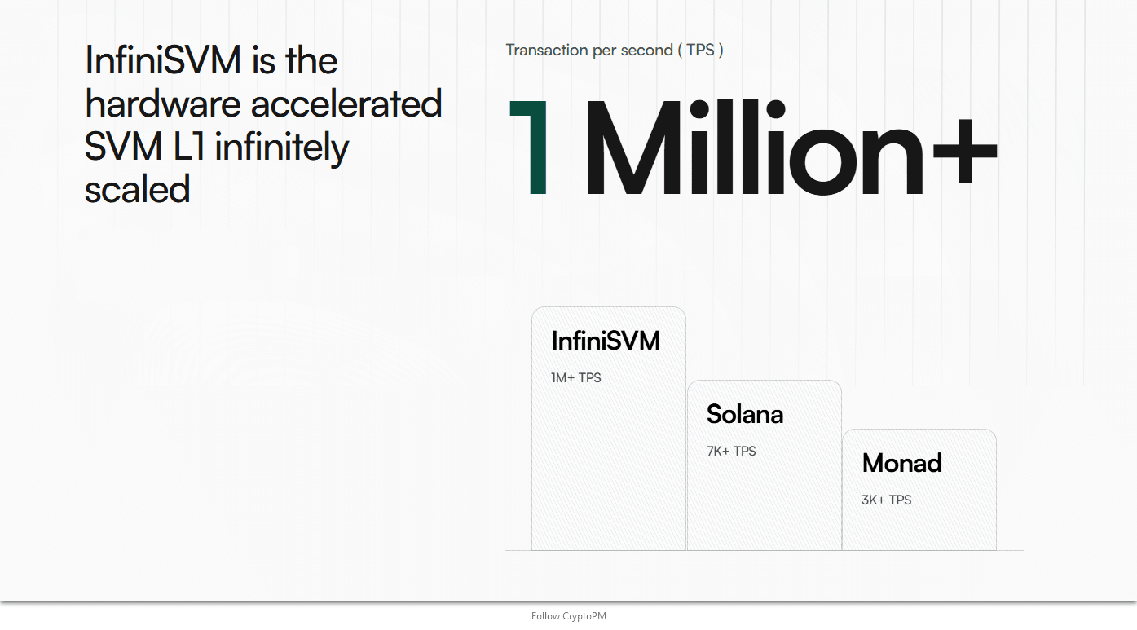Select the Solana bar card
Image resolution: width=1137 pixels, height=630 pixels.
click(765, 465)
